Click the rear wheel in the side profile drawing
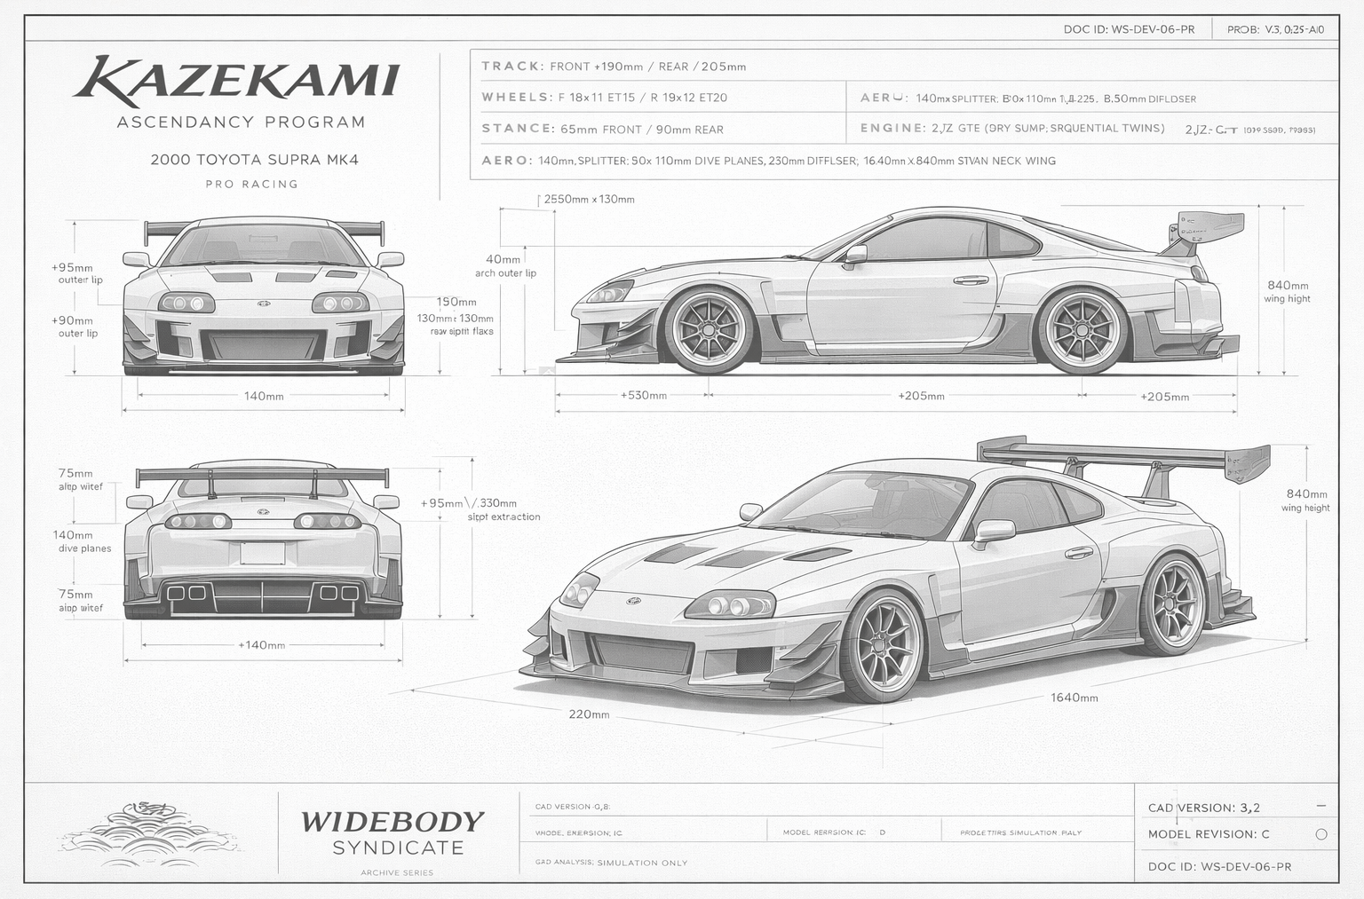The width and height of the screenshot is (1364, 899). point(1082,330)
